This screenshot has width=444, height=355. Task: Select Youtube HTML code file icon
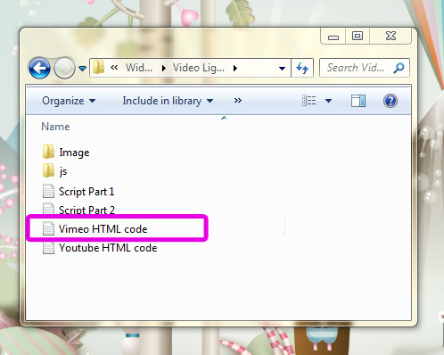(x=48, y=247)
